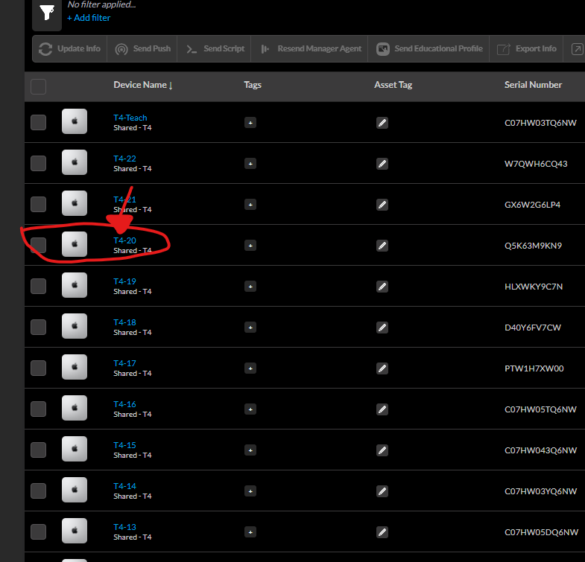Viewport: 585px width, 562px height.
Task: Click the Serial Number column header
Action: (x=533, y=85)
